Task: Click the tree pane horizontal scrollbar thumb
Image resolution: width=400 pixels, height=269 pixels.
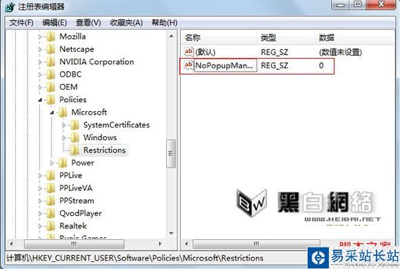Action: click(74, 244)
